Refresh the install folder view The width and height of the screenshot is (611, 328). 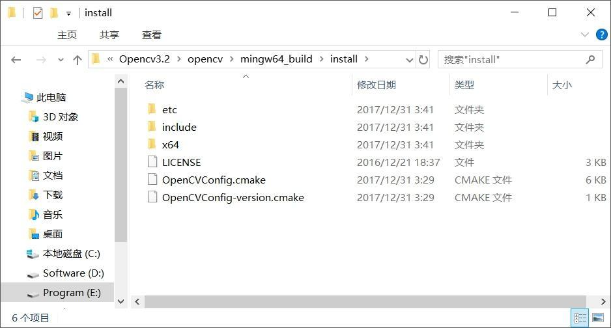(423, 59)
